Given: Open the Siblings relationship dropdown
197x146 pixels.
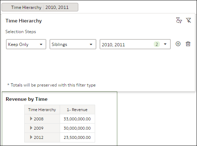Looking at the screenshot, I should coord(73,44).
